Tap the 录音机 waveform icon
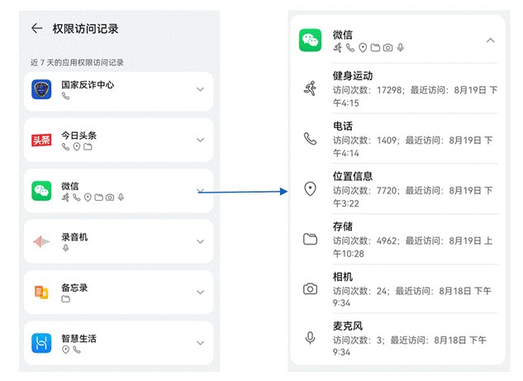Screen dimensions: 523x381 click(41, 241)
